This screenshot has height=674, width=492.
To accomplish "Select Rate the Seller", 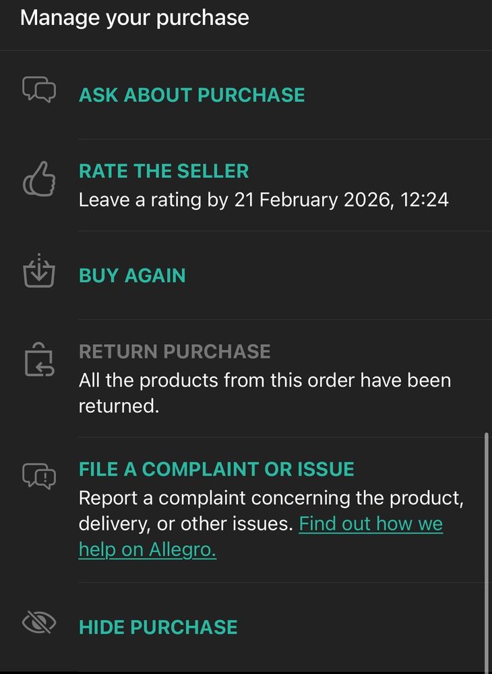I will (164, 171).
